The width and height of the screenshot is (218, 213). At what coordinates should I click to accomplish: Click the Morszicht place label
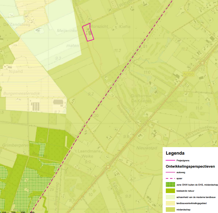point(99,27)
